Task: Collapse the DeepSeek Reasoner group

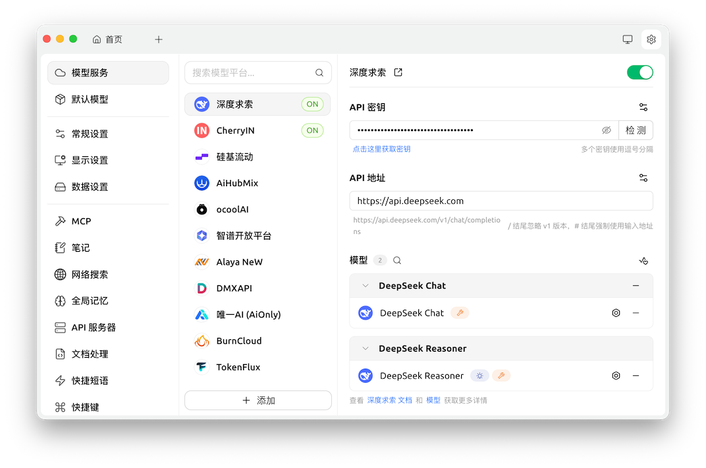Action: tap(365, 348)
